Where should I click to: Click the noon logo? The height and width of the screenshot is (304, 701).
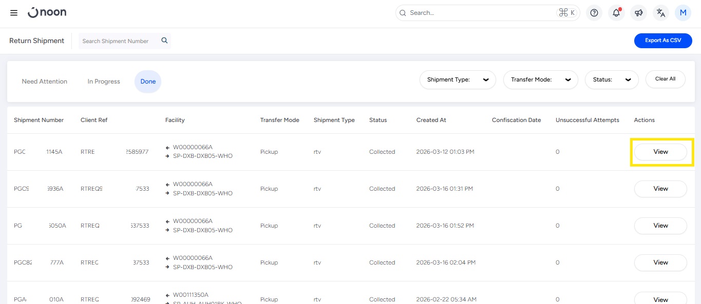pyautogui.click(x=47, y=13)
